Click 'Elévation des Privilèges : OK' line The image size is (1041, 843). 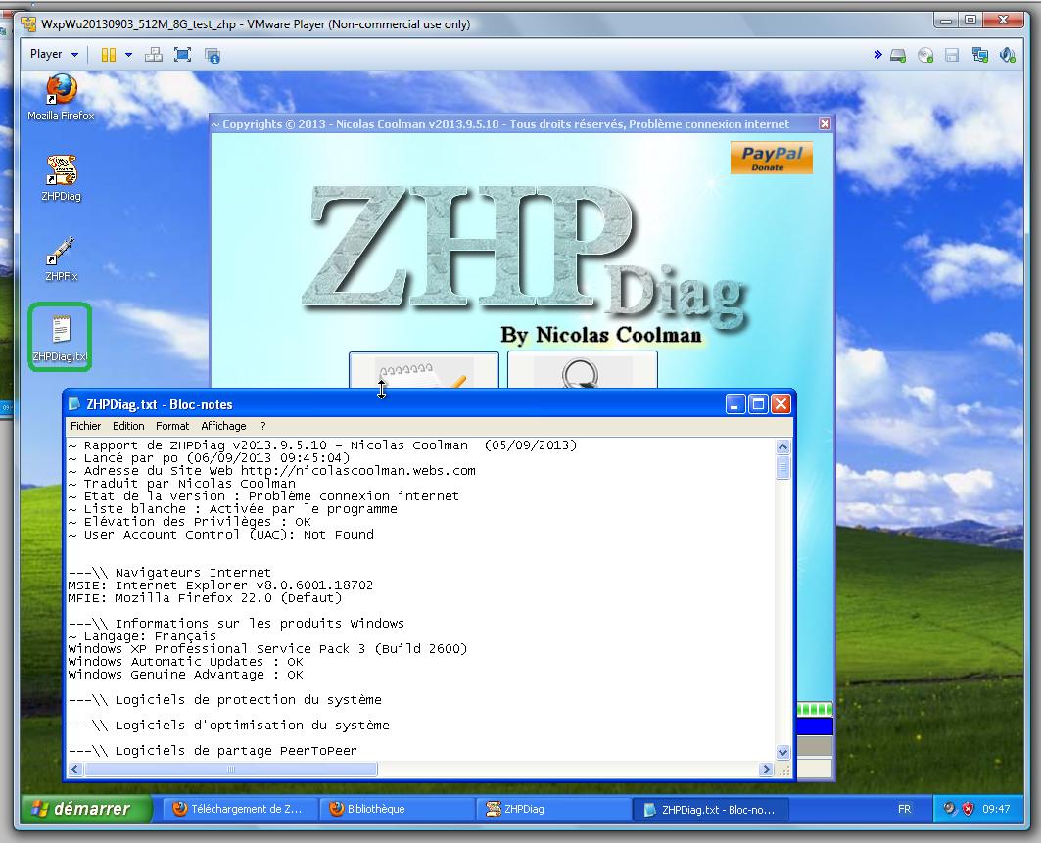tap(190, 522)
